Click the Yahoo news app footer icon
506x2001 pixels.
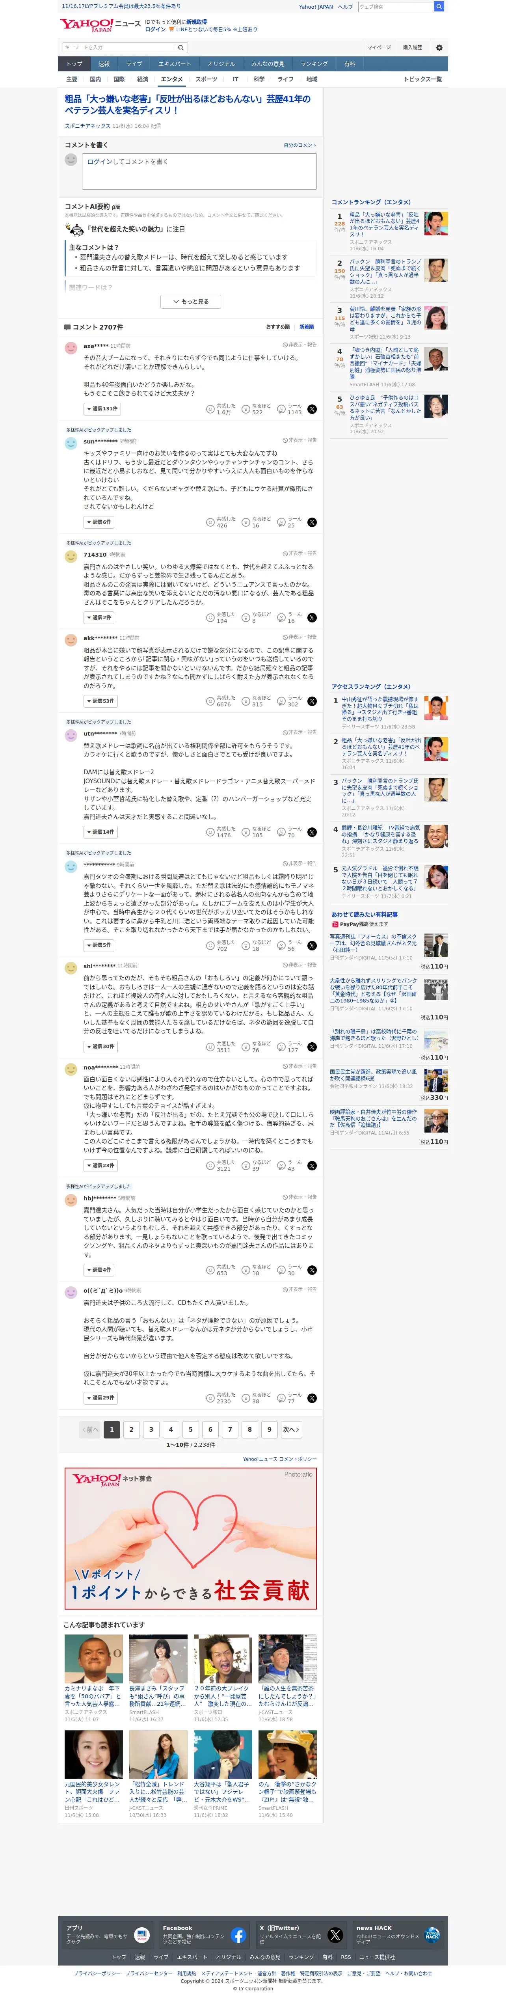pyautogui.click(x=141, y=1935)
